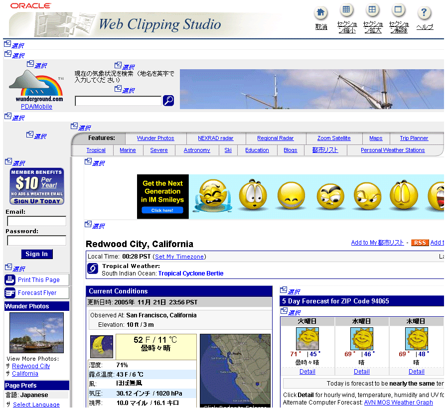Select the 選択 icon above Print This Page
448x411 pixels.
pyautogui.click(x=15, y=268)
